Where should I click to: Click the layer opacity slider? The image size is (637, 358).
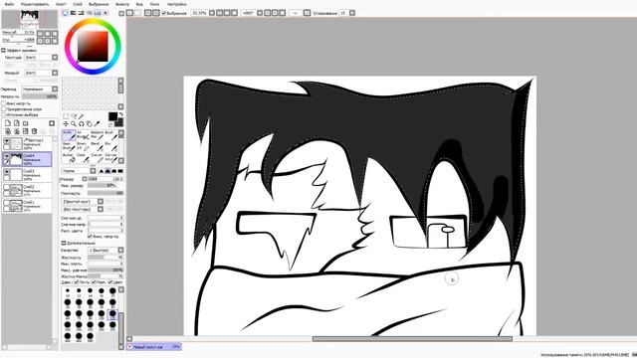[40, 96]
